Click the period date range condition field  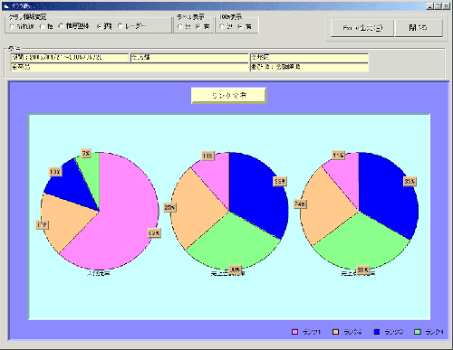pos(70,58)
